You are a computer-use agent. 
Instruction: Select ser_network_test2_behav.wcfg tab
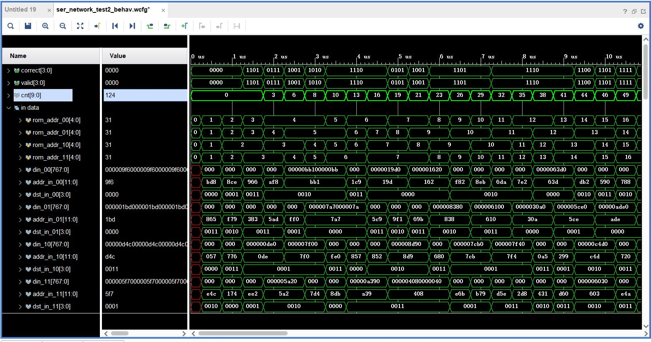[x=103, y=10]
